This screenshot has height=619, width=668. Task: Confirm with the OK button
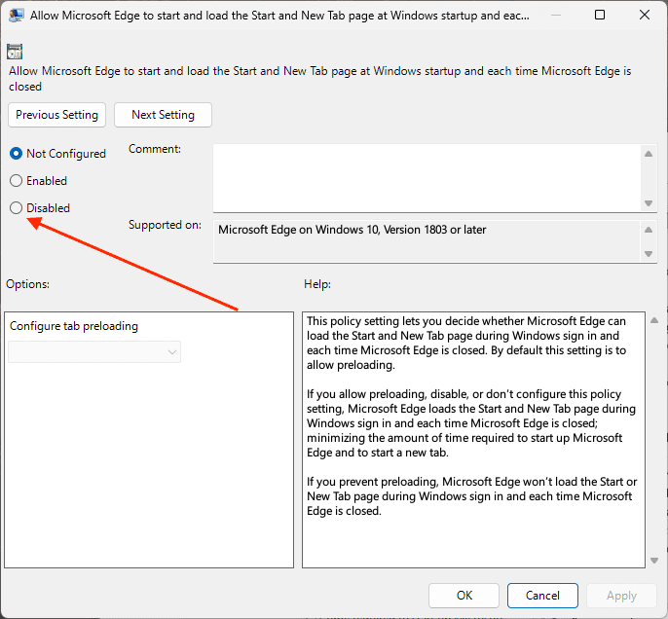point(464,596)
